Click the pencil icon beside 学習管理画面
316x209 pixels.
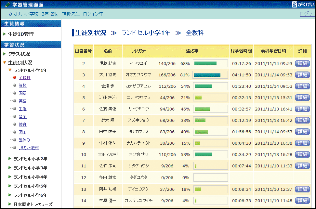[x=7, y=5]
